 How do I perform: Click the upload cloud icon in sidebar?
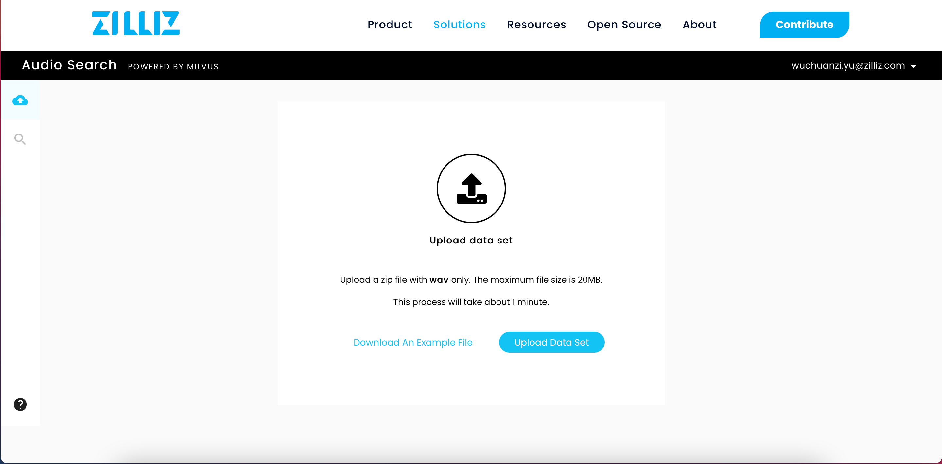point(20,100)
